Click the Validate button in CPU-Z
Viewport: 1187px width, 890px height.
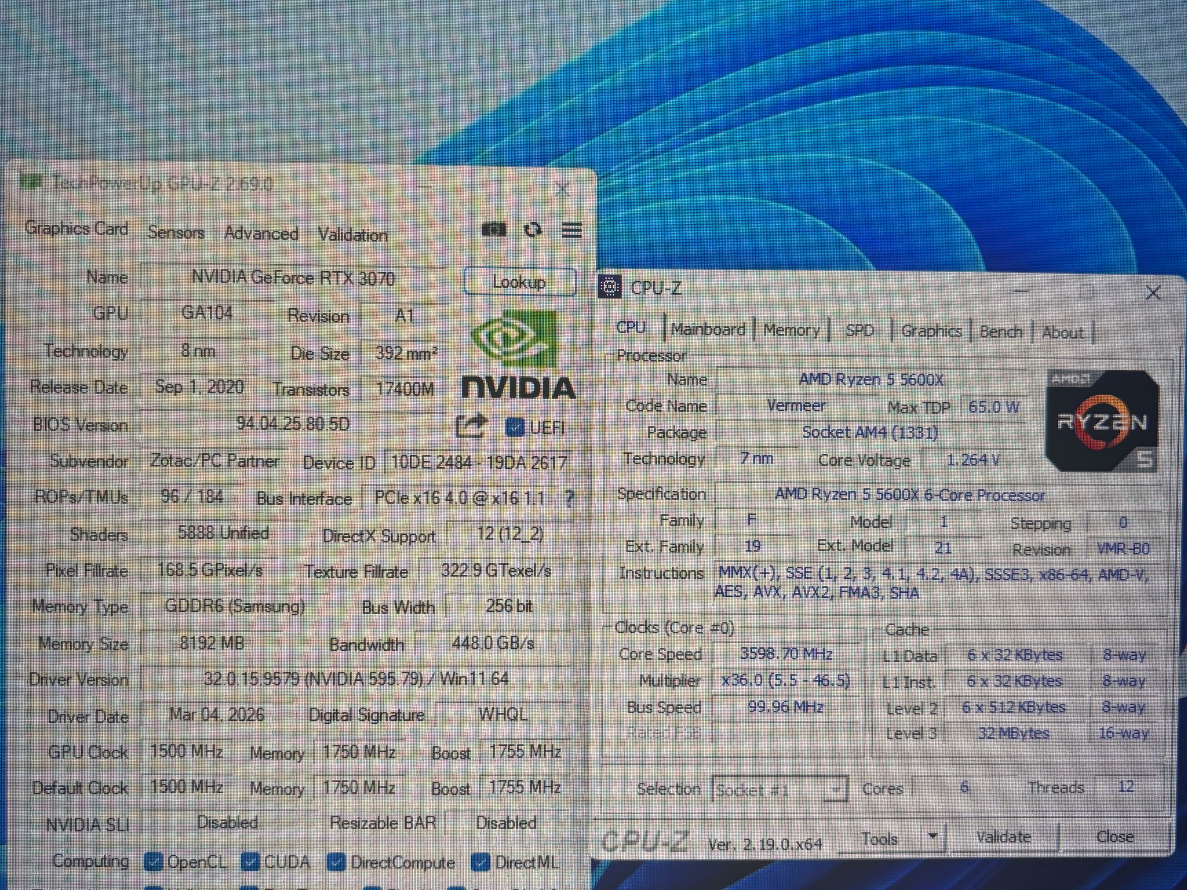1004,837
